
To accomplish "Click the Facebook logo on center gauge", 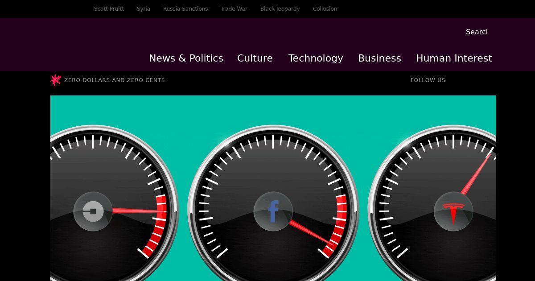I will [x=273, y=211].
